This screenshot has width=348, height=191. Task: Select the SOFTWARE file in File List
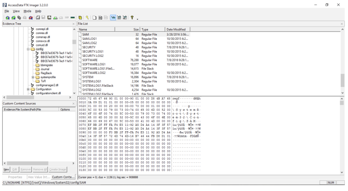pyautogui.click(x=90, y=60)
